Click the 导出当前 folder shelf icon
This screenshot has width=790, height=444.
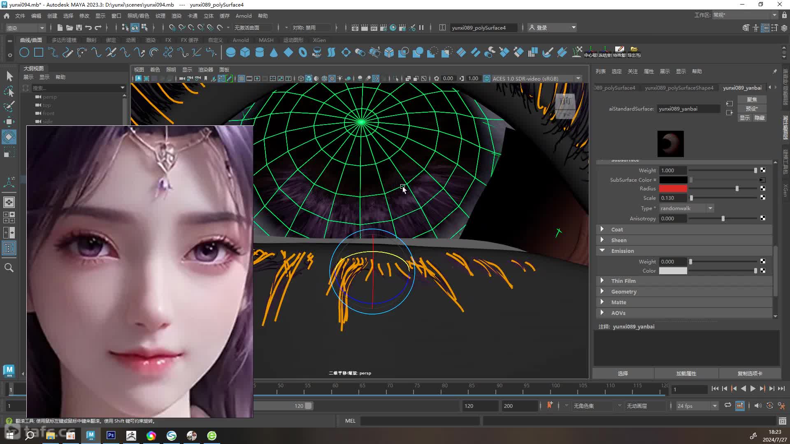[634, 52]
